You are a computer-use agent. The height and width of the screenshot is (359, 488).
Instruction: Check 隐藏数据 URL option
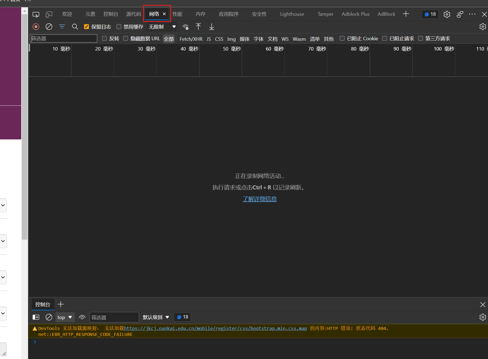coord(126,38)
